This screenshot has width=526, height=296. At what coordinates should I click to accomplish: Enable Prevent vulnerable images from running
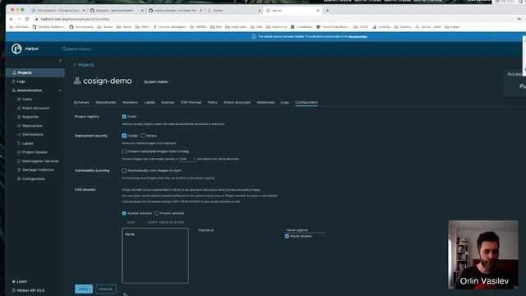click(x=124, y=151)
